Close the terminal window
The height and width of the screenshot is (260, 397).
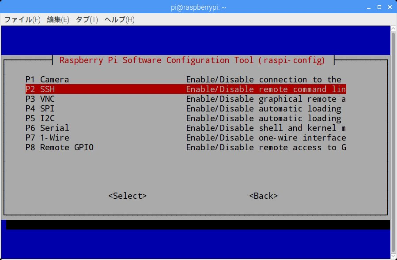tap(390, 7)
